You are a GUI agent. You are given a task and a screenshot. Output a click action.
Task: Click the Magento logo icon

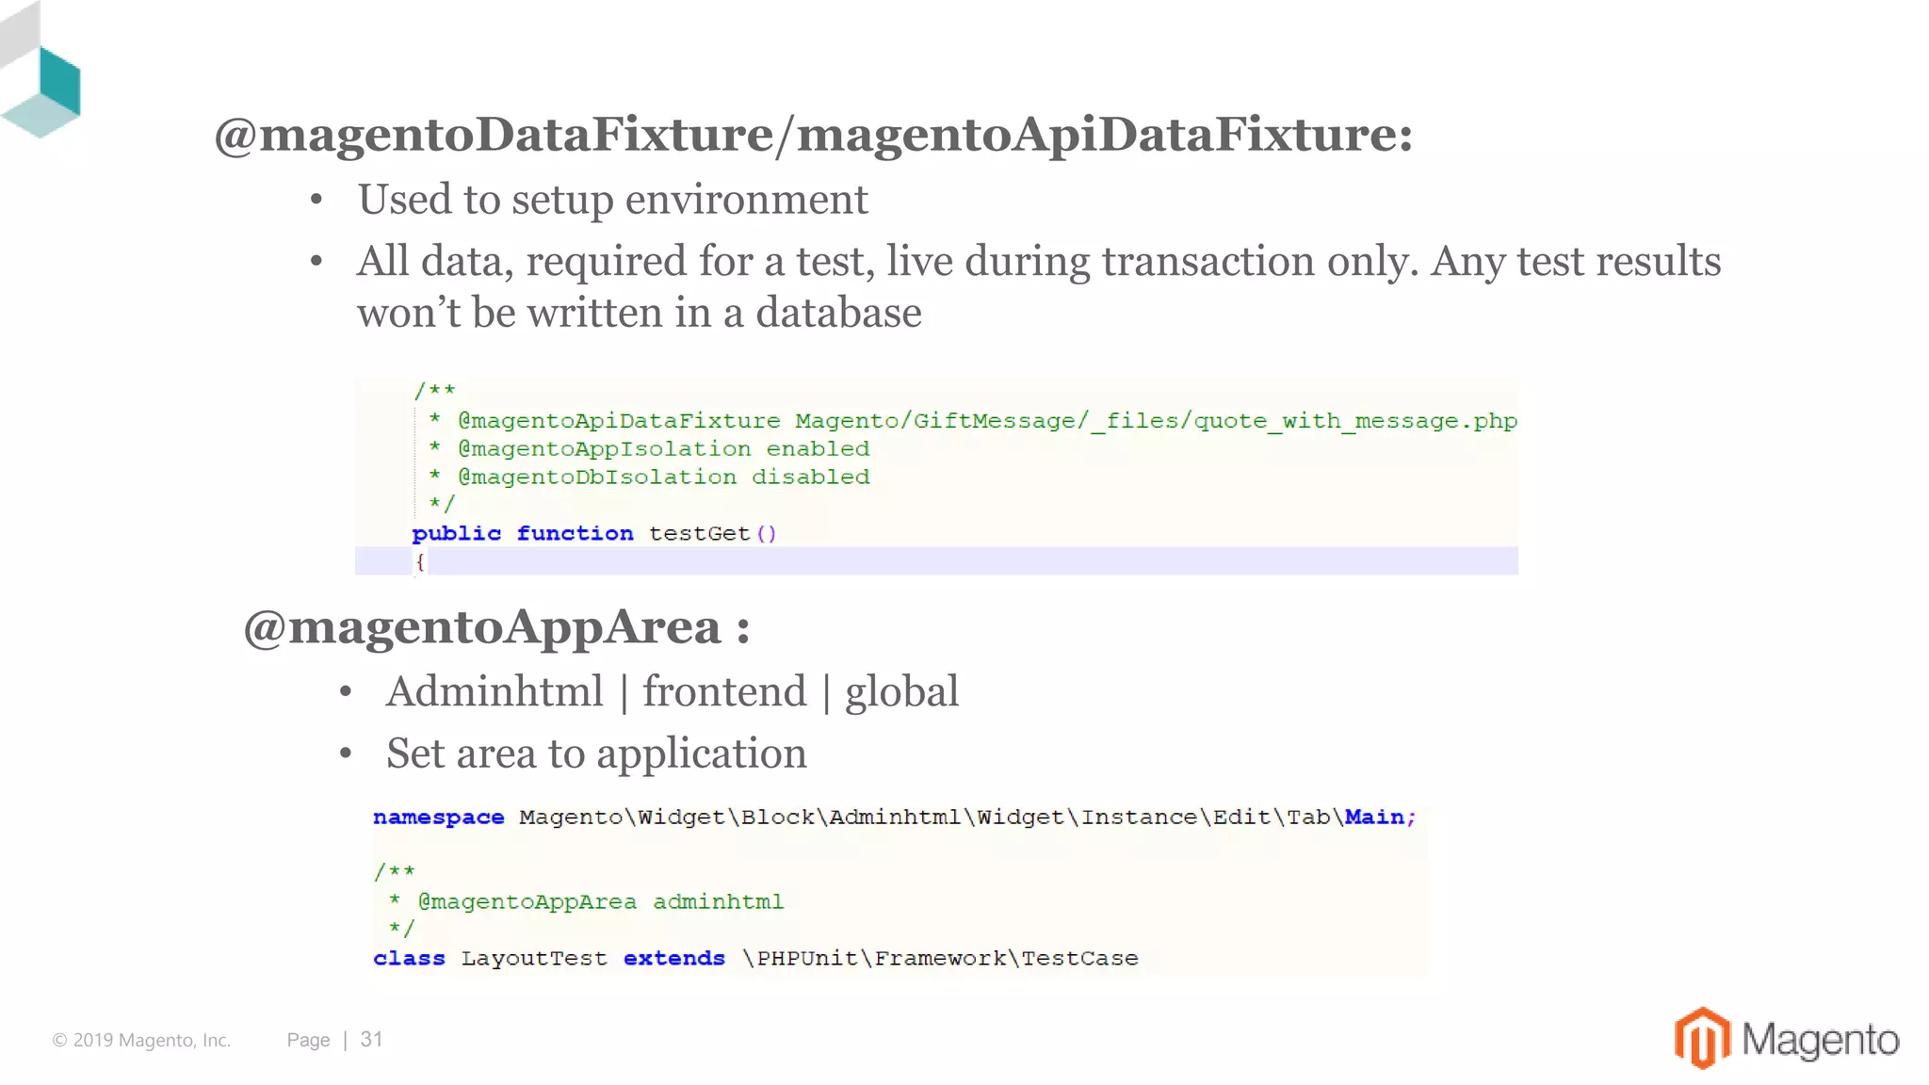point(1702,1038)
